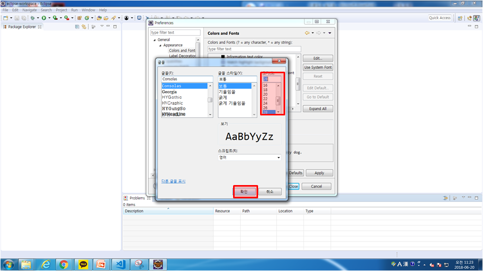Click the New file toolbar icon
483x271 pixels.
pos(6,18)
